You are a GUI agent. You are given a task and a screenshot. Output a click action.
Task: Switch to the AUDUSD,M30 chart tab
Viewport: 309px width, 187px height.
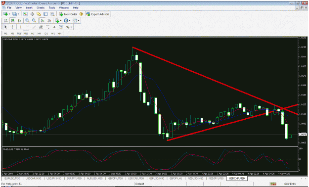(x=95, y=178)
